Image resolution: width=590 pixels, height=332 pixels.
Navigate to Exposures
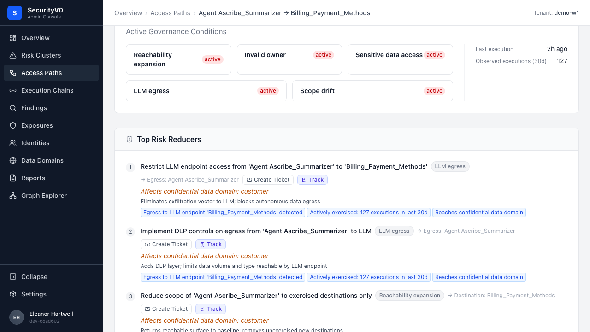(51, 125)
